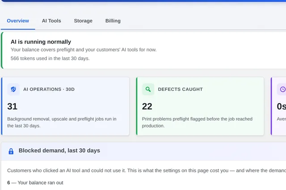Click '566 tokens used in the last 30 days.'
Image resolution: width=286 pixels, height=190 pixels.
tap(50, 58)
